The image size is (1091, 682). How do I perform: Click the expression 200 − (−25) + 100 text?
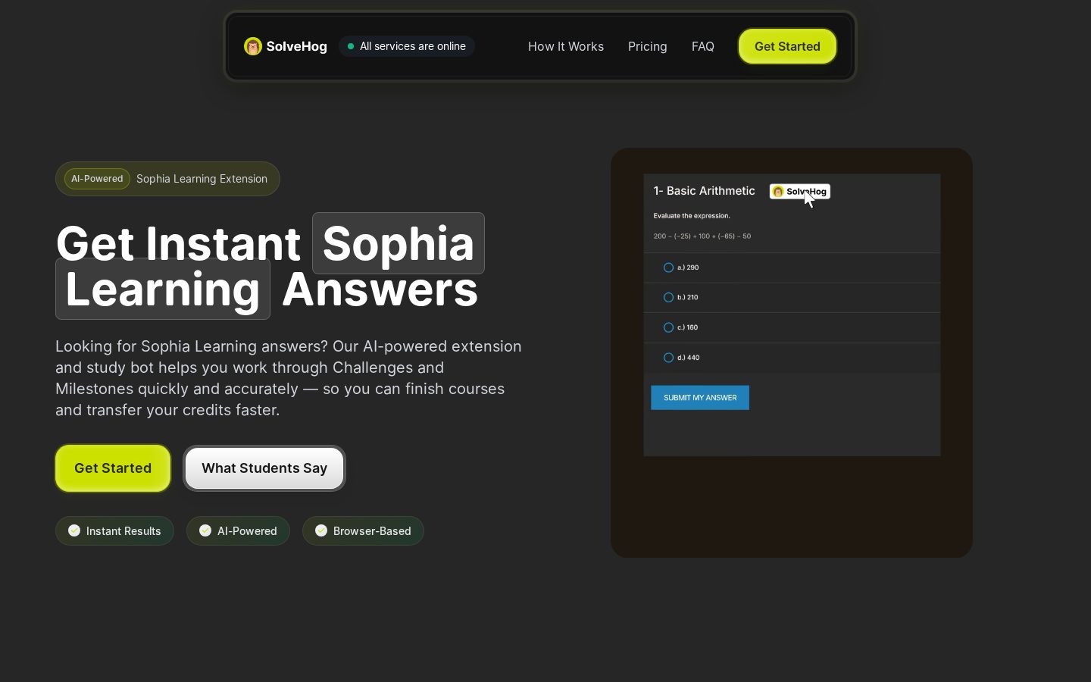click(x=702, y=236)
